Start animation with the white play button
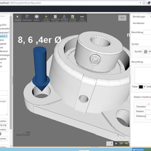The width and height of the screenshot is (151, 151). pyautogui.click(x=116, y=143)
